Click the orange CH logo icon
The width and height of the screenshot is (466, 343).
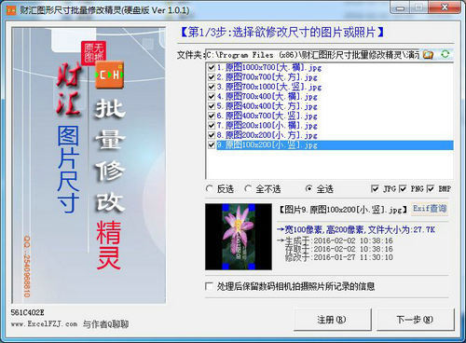109,75
